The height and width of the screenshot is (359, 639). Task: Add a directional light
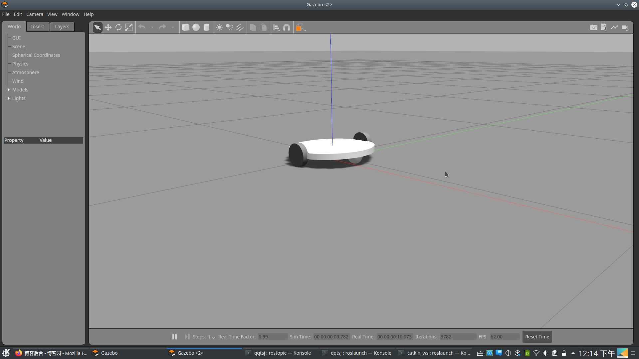click(x=240, y=28)
